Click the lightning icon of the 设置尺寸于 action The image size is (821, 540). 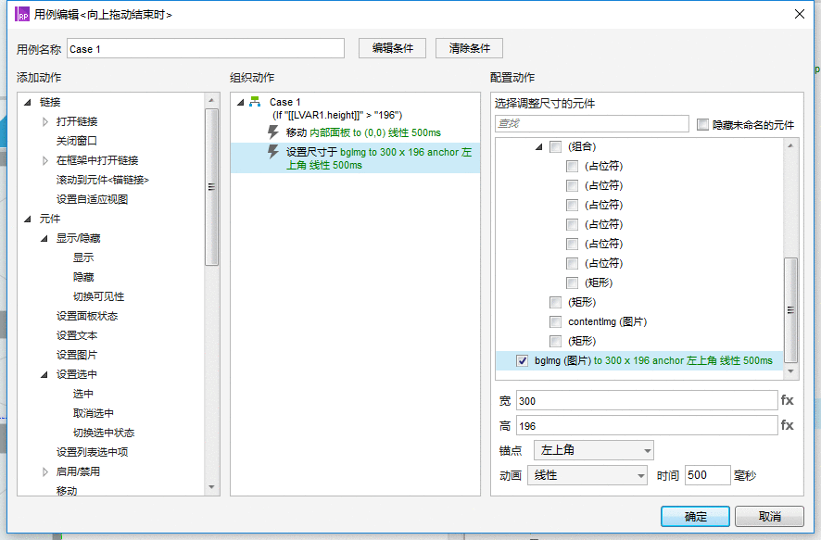272,152
